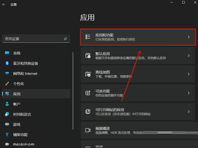Expand 默认应用 using its chevron
Image resolution: width=198 pixels, height=148 pixels.
pos(188,56)
